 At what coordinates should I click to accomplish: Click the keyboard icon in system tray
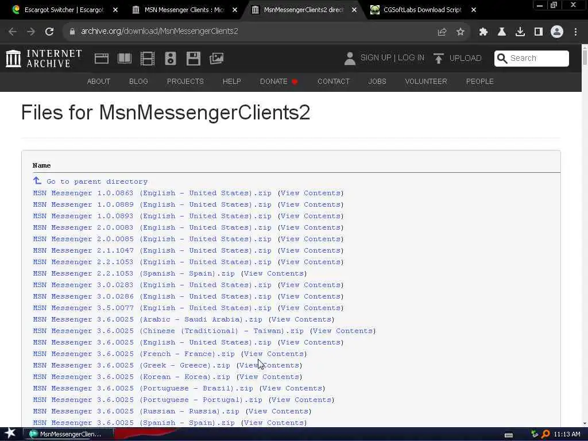[509, 435]
